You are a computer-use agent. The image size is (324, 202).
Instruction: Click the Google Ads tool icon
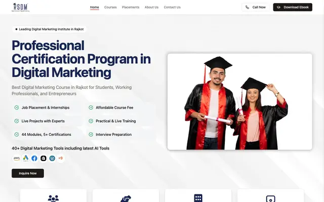click(x=26, y=158)
